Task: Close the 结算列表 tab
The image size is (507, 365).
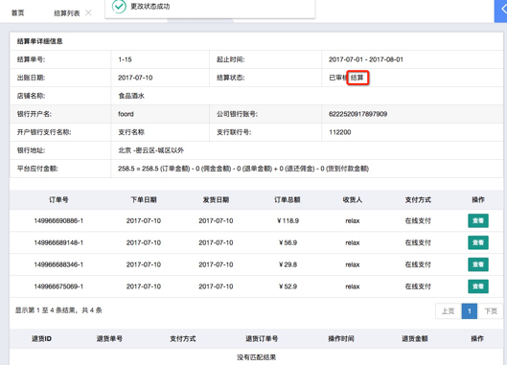Action: pyautogui.click(x=88, y=12)
